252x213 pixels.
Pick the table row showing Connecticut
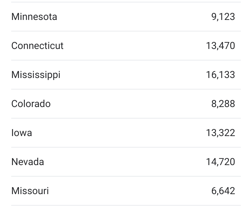tap(126, 46)
